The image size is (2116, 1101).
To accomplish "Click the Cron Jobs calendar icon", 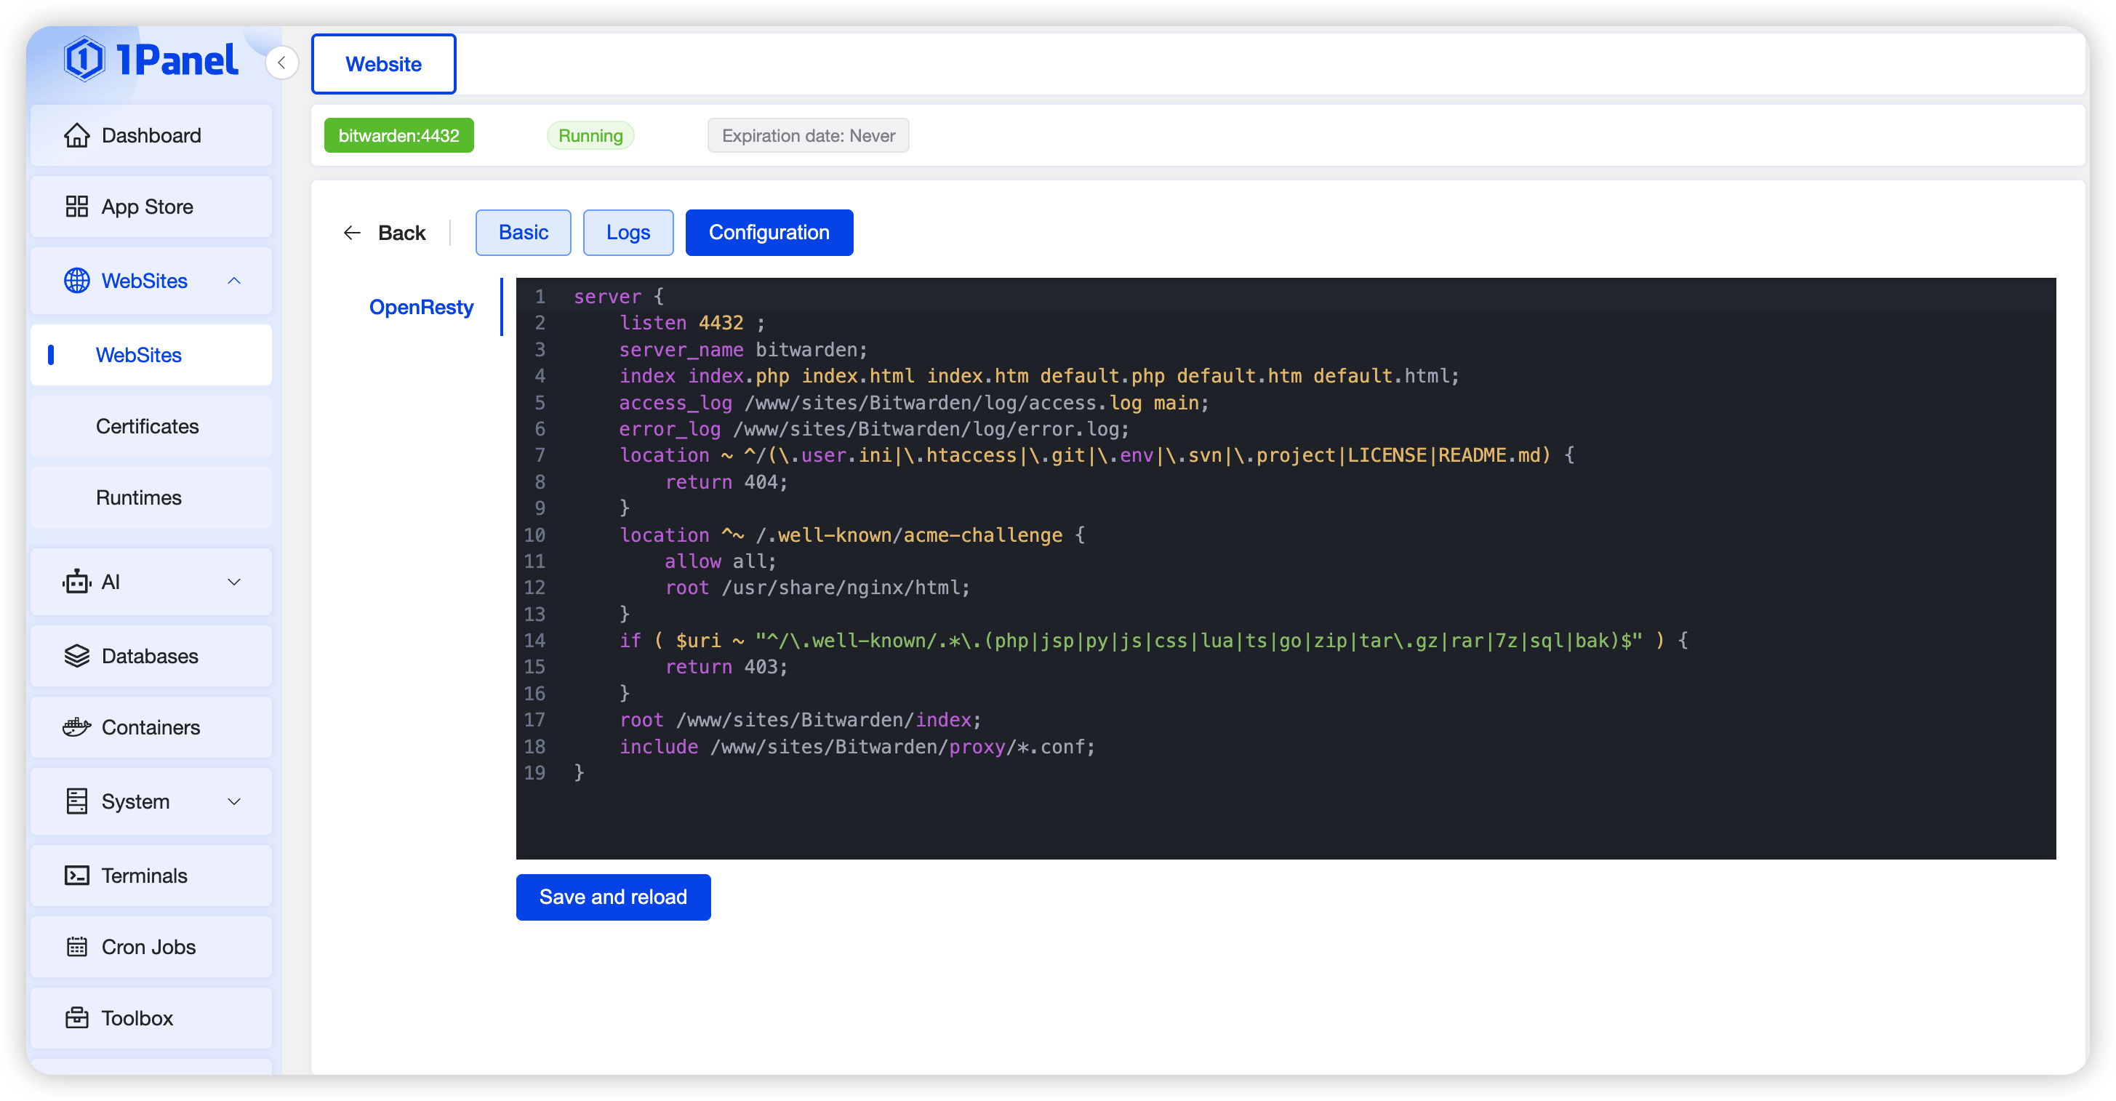I will click(76, 947).
